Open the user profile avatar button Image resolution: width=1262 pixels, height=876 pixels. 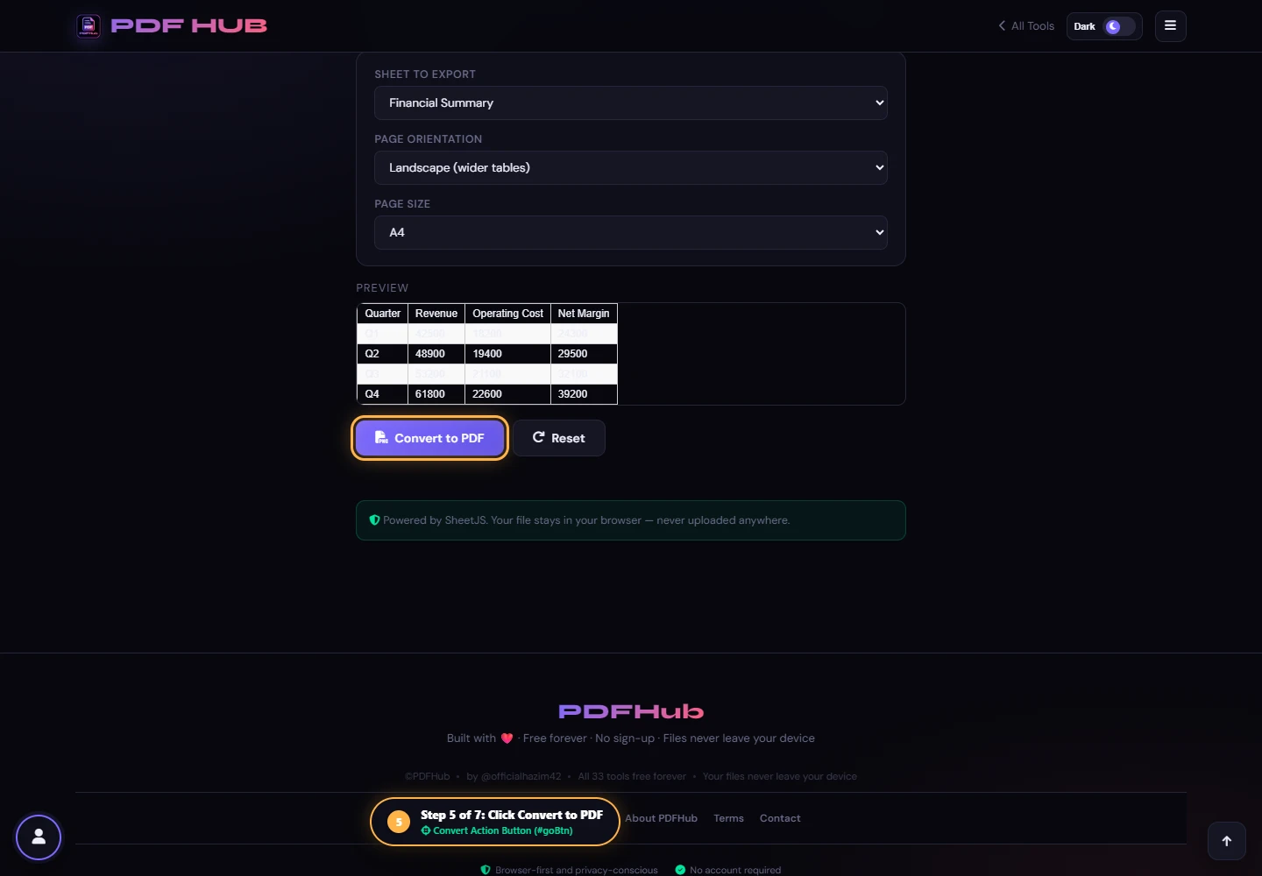point(39,837)
